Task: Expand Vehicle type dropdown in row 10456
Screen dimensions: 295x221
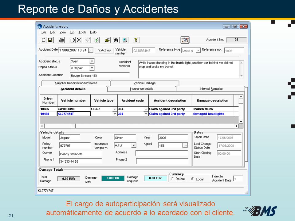Action: tap(115, 109)
